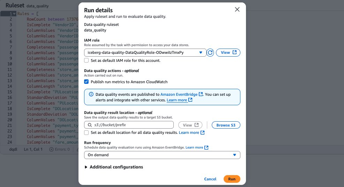This screenshot has width=344, height=187.
Task: Click the search icon in S3 location field
Action: [x=90, y=125]
